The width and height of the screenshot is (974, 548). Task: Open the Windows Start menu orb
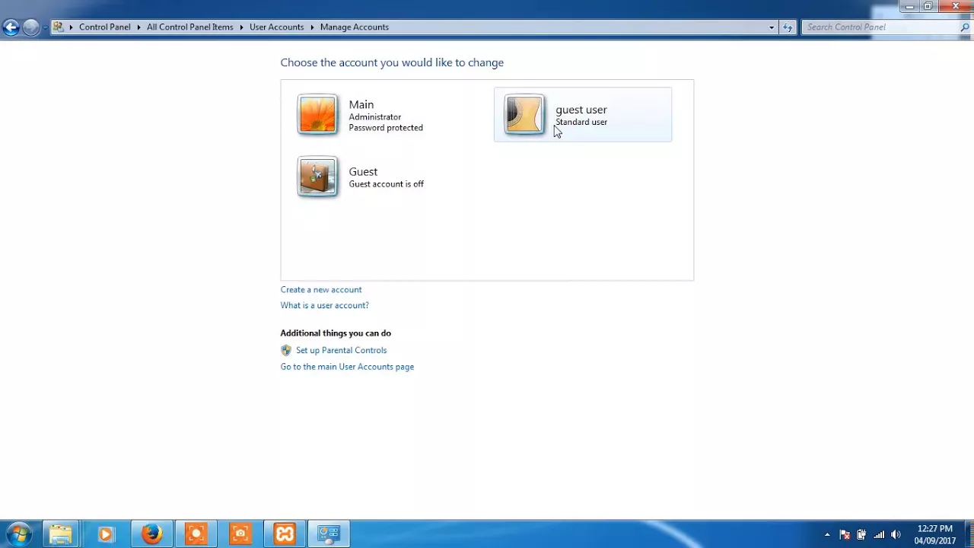[19, 534]
